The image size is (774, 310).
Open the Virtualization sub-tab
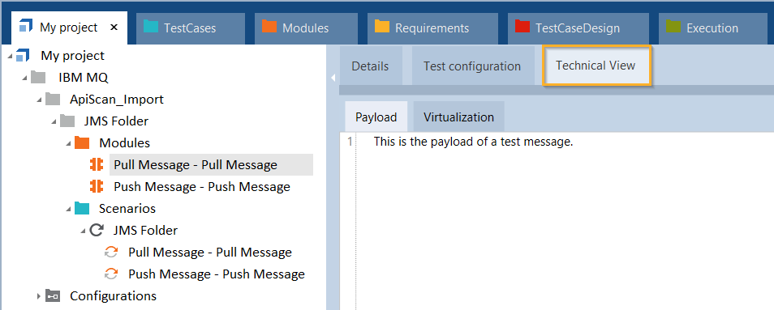(458, 117)
